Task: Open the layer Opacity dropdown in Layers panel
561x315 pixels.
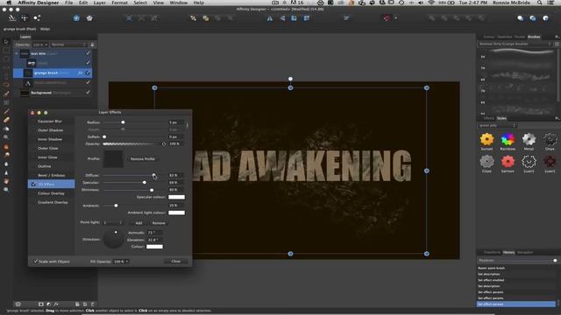Action: click(x=40, y=45)
